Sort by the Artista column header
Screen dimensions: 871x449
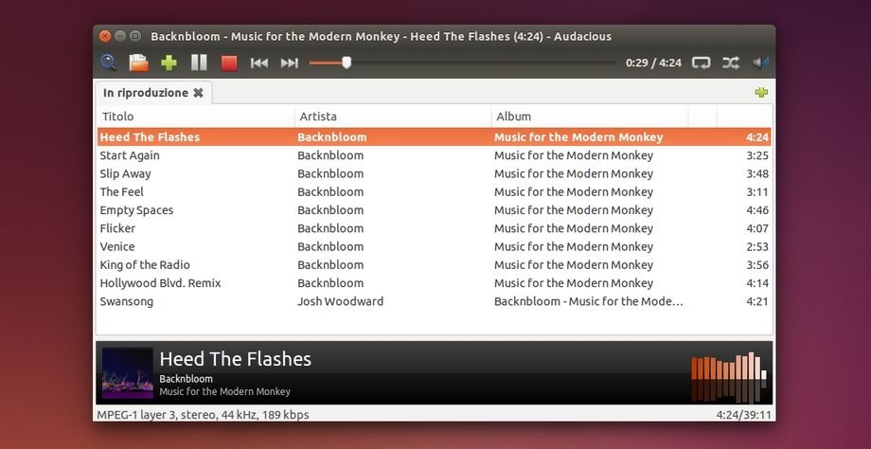click(393, 117)
